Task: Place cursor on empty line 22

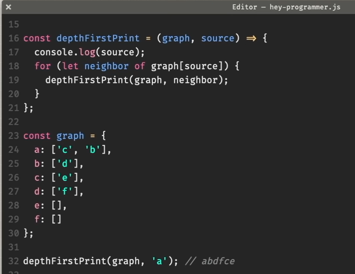Action: [x=104, y=122]
